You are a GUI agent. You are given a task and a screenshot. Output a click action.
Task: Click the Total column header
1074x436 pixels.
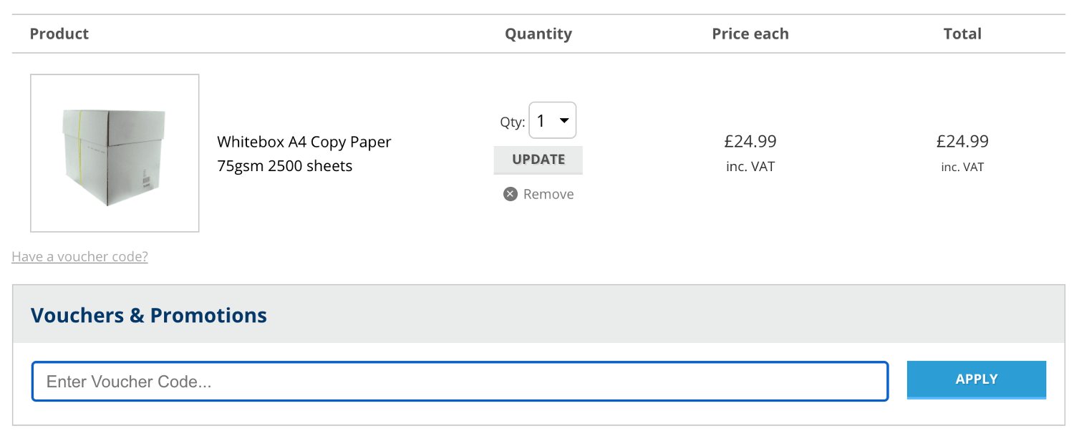pyautogui.click(x=962, y=33)
